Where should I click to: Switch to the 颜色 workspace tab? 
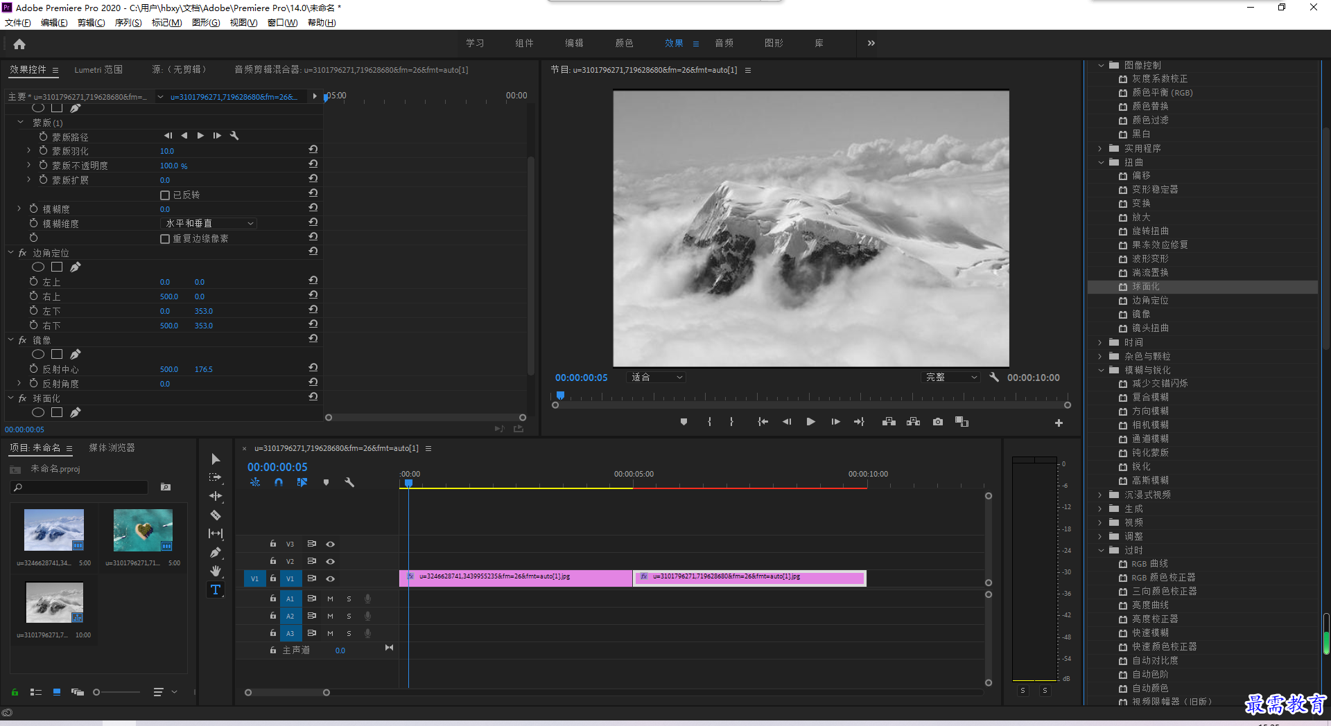(x=624, y=43)
